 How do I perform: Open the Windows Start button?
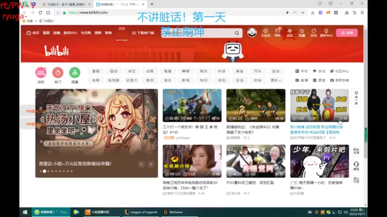(x=25, y=212)
